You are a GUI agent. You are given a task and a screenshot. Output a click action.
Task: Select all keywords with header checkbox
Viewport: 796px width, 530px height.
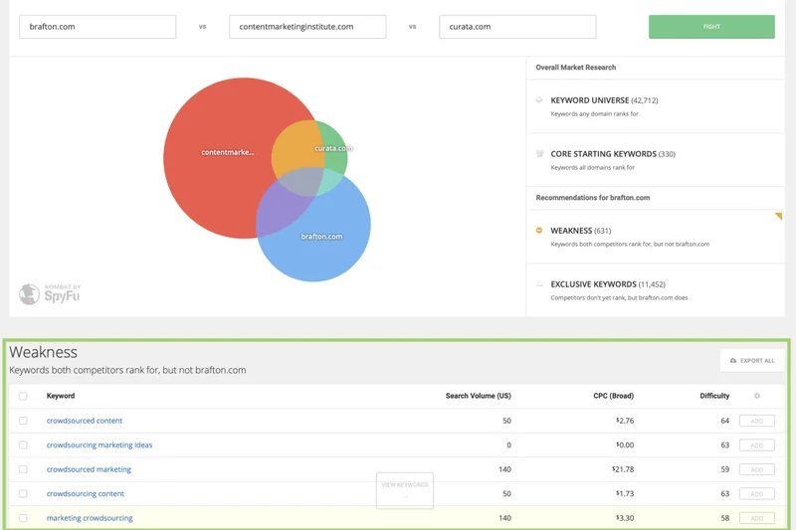click(x=23, y=396)
